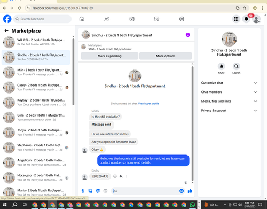Go back in browser
Screen dimensions: 267x209
coord(4,8)
